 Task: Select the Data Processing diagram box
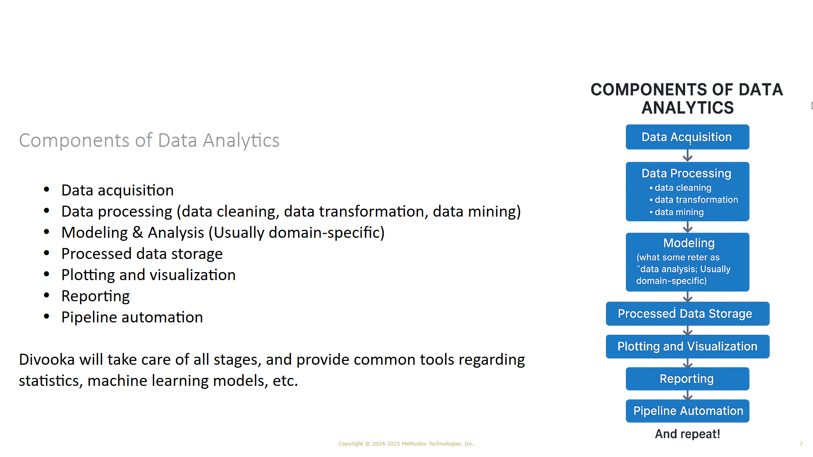click(687, 192)
